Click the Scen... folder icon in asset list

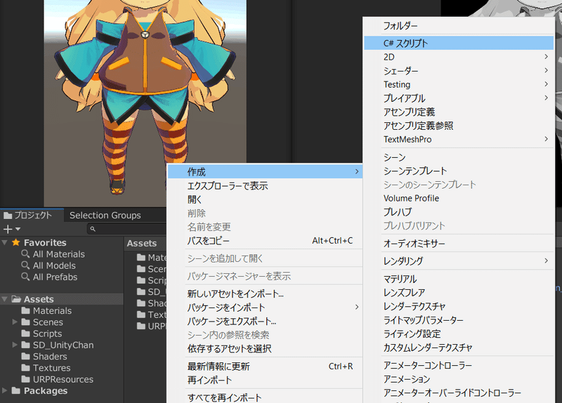point(141,269)
